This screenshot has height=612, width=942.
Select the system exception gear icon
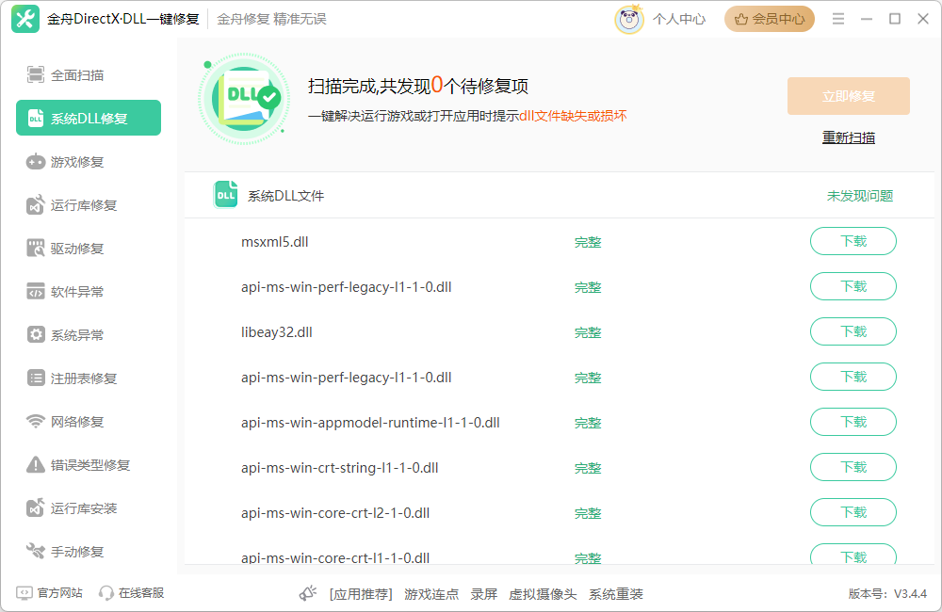coord(36,335)
